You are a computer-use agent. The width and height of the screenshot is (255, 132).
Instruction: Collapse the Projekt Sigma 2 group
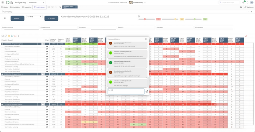pos(2,44)
